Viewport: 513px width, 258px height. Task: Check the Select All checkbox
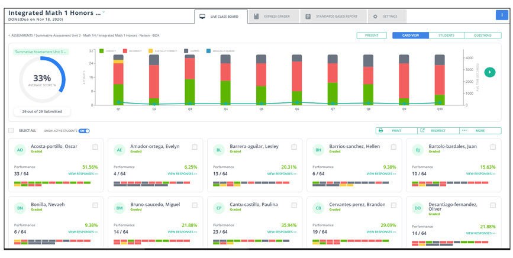click(11, 130)
